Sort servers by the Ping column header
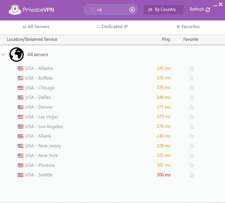The height and width of the screenshot is (203, 225). tap(166, 39)
